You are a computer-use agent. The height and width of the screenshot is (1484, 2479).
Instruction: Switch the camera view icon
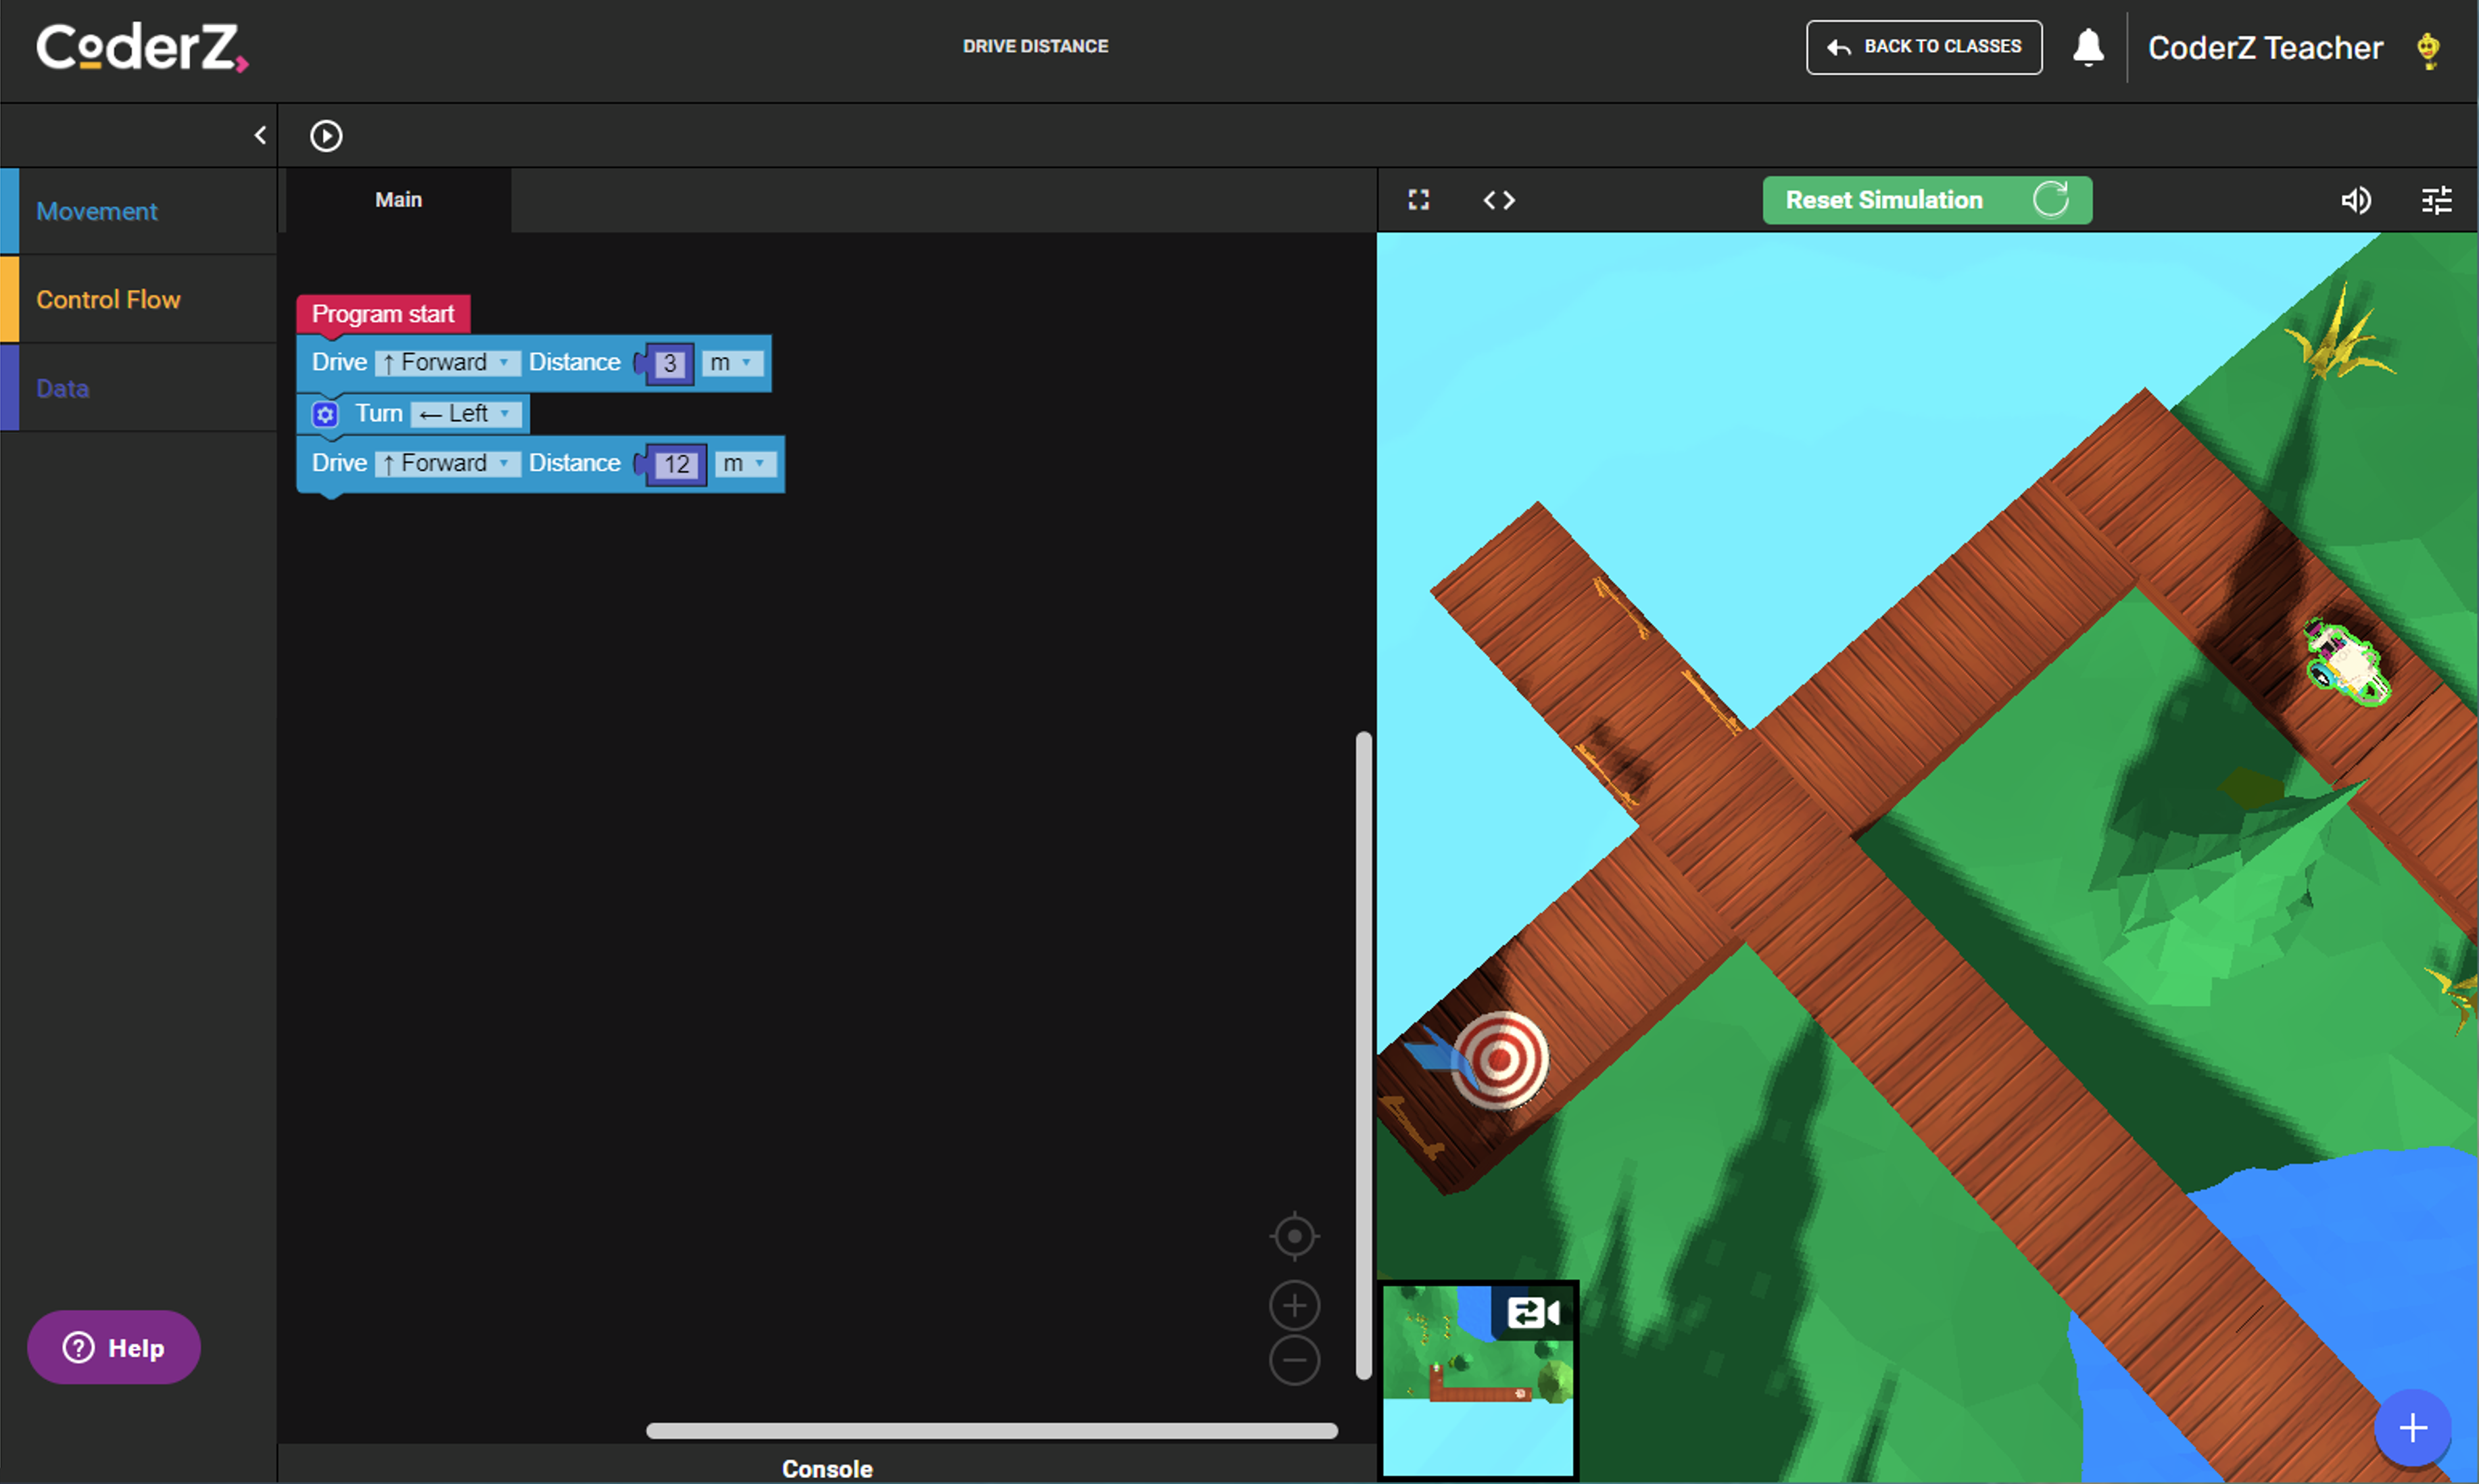coord(1533,1312)
